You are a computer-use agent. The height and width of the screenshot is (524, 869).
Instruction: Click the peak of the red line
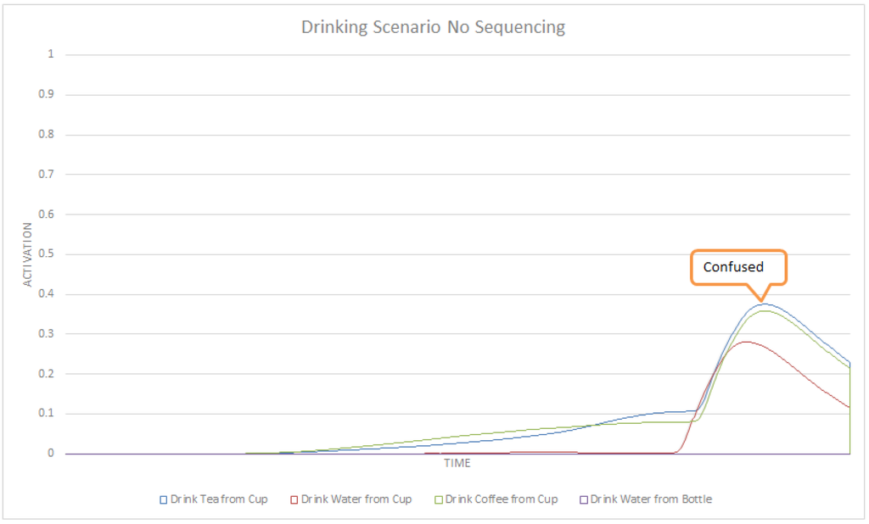pos(745,342)
